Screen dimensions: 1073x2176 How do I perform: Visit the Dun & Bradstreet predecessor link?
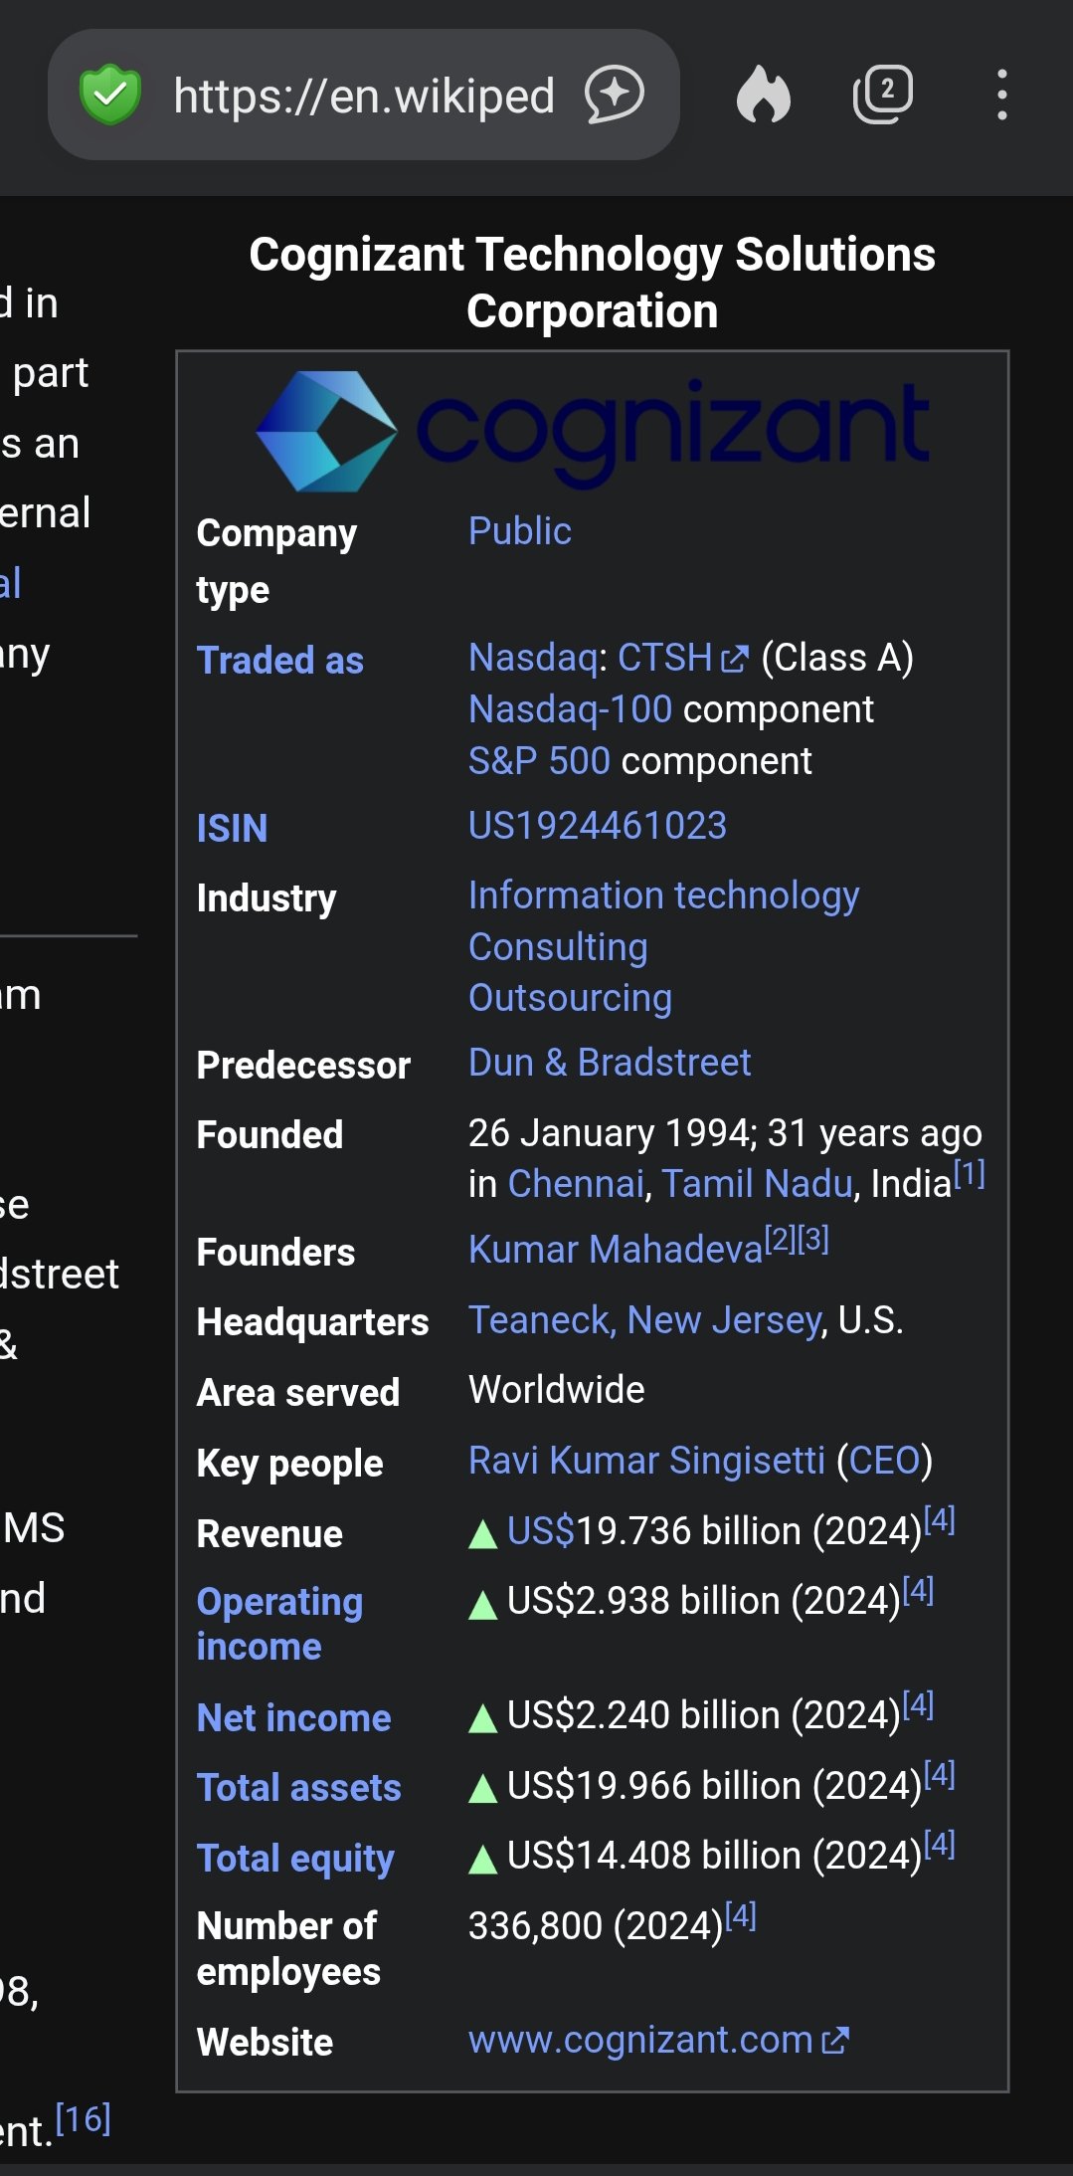click(x=610, y=1063)
